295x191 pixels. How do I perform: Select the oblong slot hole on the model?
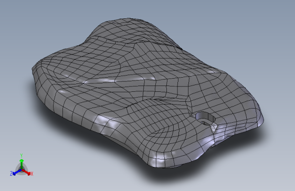coord(205,118)
